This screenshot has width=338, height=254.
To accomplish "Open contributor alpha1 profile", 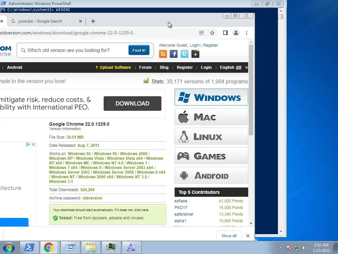I will coord(180,221).
